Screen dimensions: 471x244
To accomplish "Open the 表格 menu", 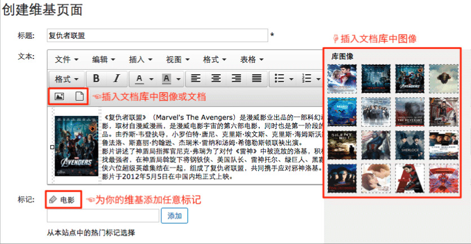I will (x=252, y=60).
